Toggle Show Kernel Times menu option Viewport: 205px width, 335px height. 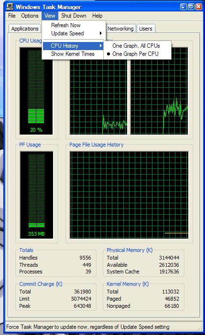pos(73,54)
